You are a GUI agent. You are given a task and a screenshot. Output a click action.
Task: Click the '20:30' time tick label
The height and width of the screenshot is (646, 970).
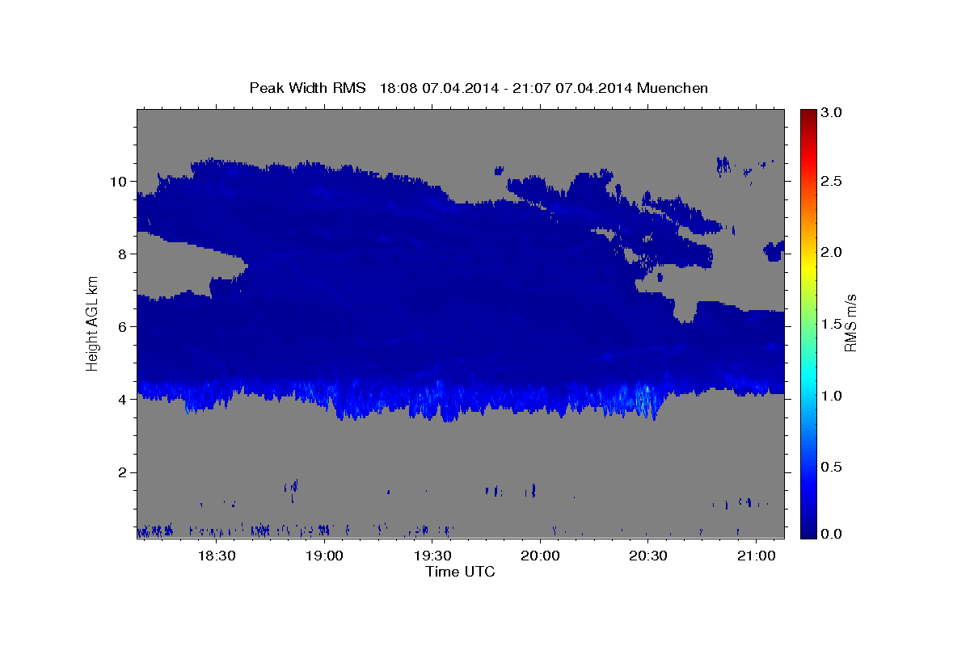point(648,556)
